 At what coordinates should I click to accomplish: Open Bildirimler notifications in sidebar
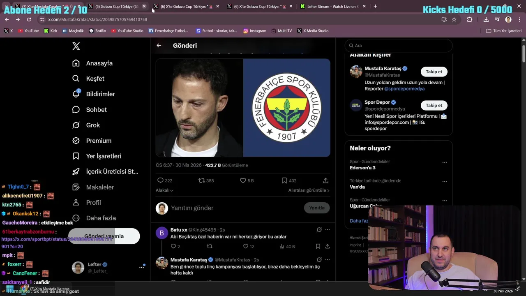point(94,94)
